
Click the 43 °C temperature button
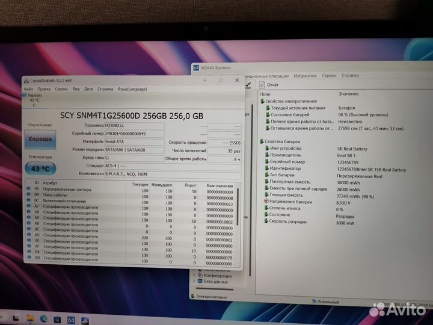pyautogui.click(x=41, y=169)
